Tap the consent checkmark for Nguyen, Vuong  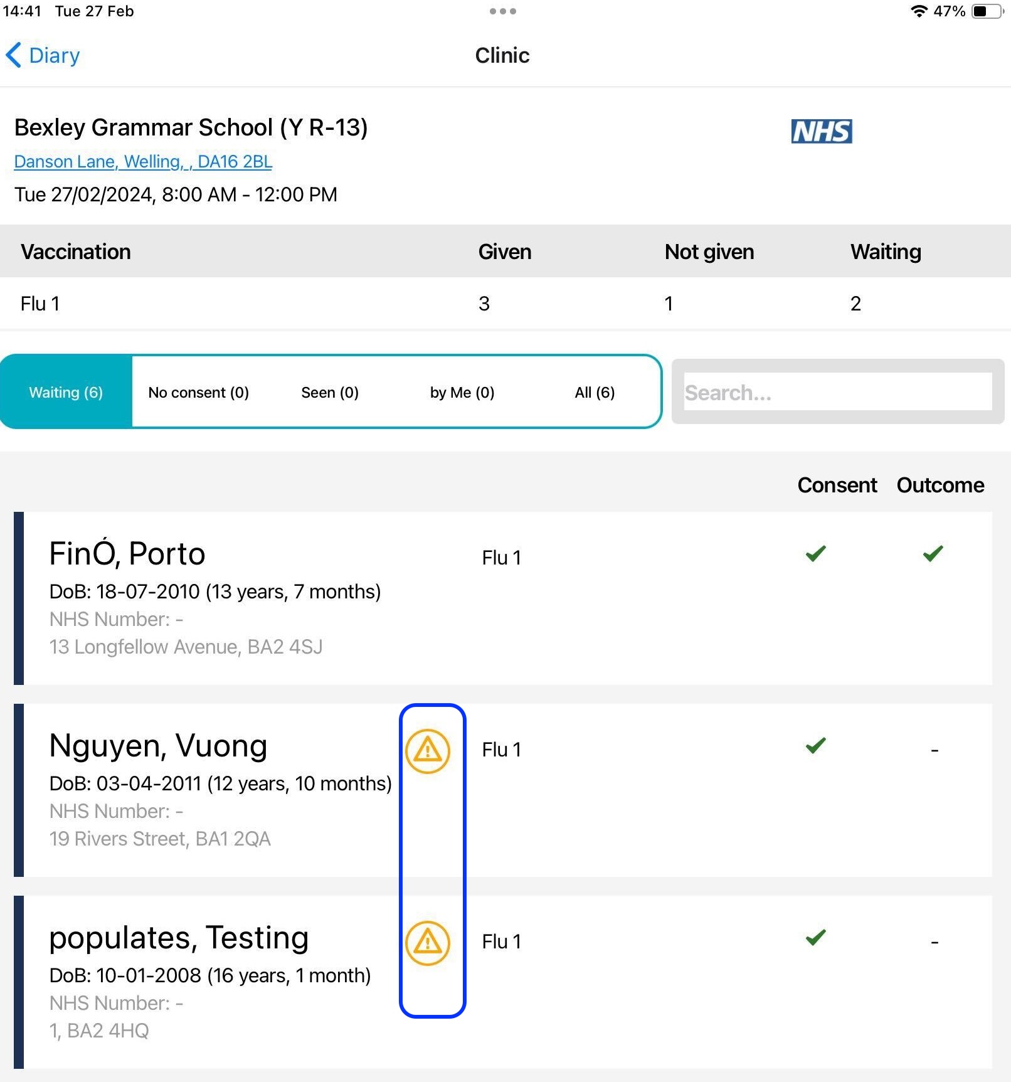pos(815,746)
